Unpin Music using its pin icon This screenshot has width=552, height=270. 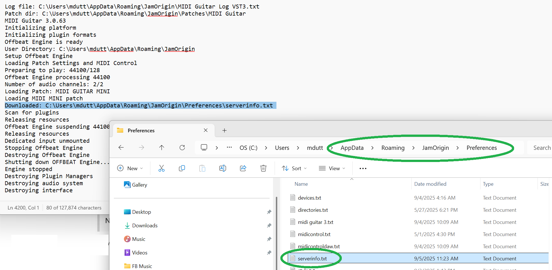click(x=269, y=239)
